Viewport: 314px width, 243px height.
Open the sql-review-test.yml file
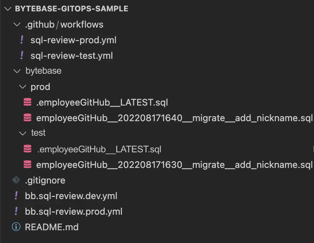72,56
